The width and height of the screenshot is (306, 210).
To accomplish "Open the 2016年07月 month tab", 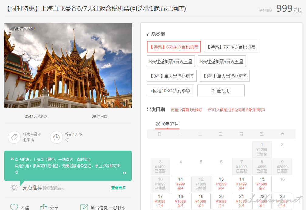I will [167, 124].
